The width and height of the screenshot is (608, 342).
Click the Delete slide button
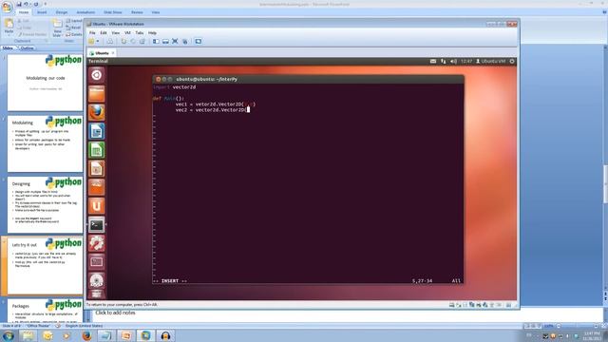(x=74, y=34)
